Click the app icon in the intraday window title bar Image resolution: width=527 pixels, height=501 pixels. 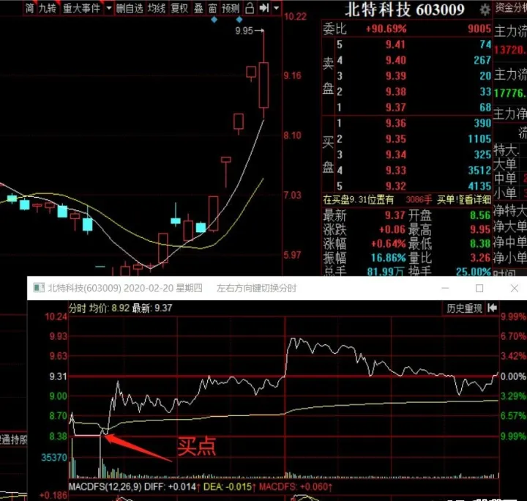click(39, 288)
